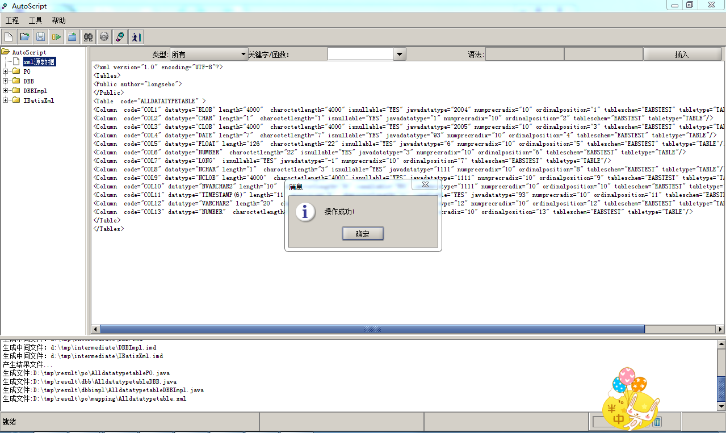
Task: Start a search with the binoculars icon
Action: point(88,36)
